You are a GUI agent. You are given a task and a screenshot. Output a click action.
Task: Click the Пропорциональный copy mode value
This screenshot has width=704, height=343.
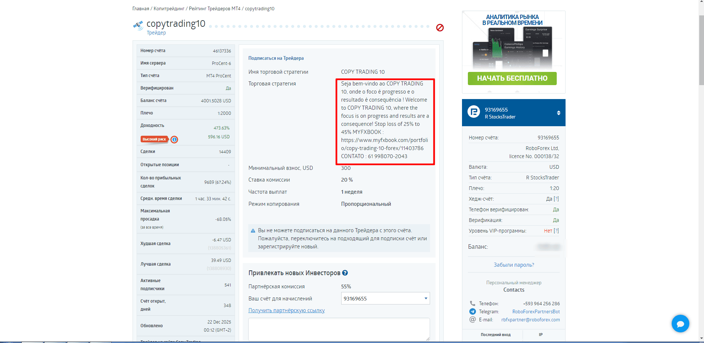coord(366,204)
